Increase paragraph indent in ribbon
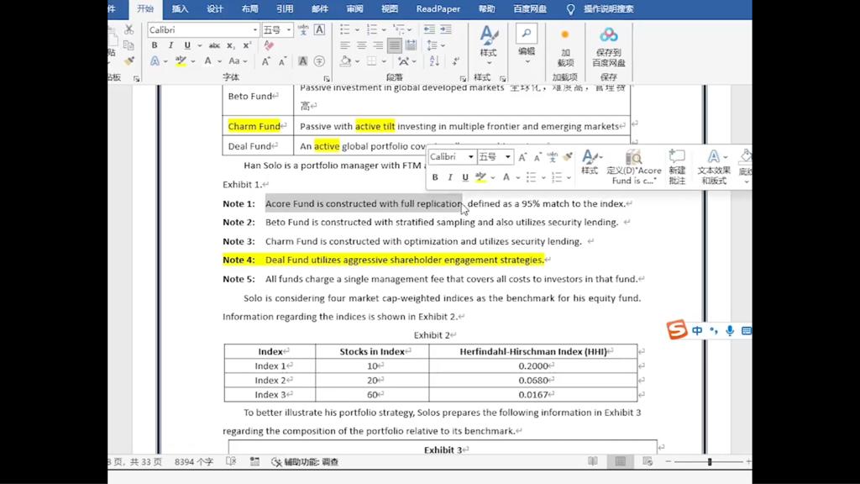The image size is (860, 484). pos(446,29)
